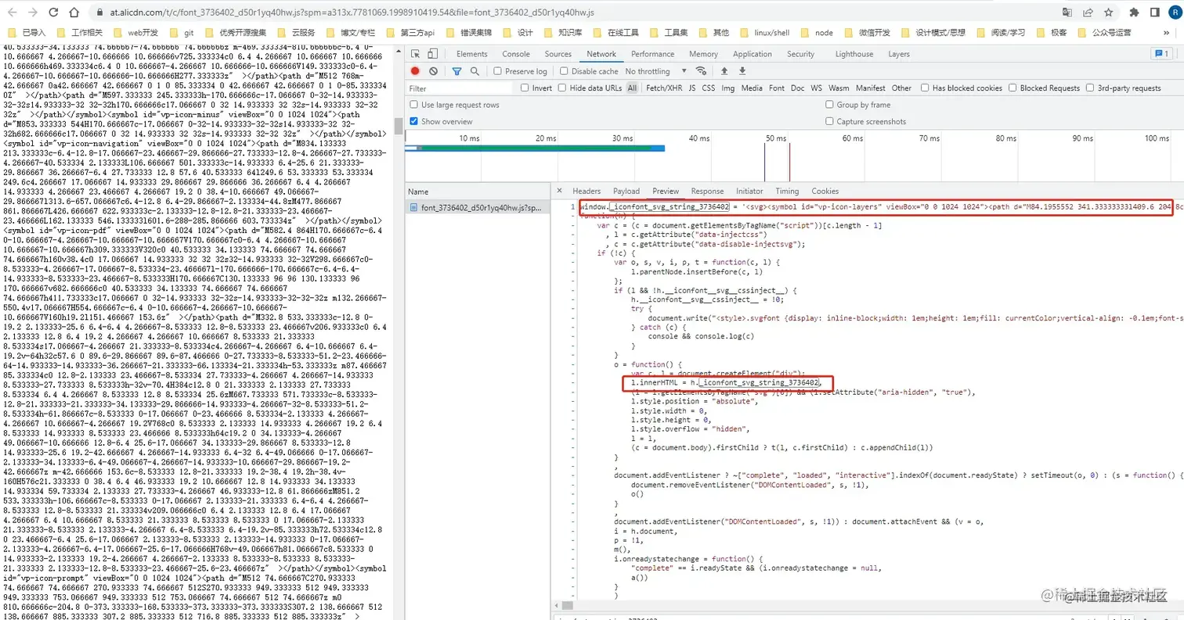Check Has blocked cookies
This screenshot has height=620, width=1184.
tap(924, 88)
